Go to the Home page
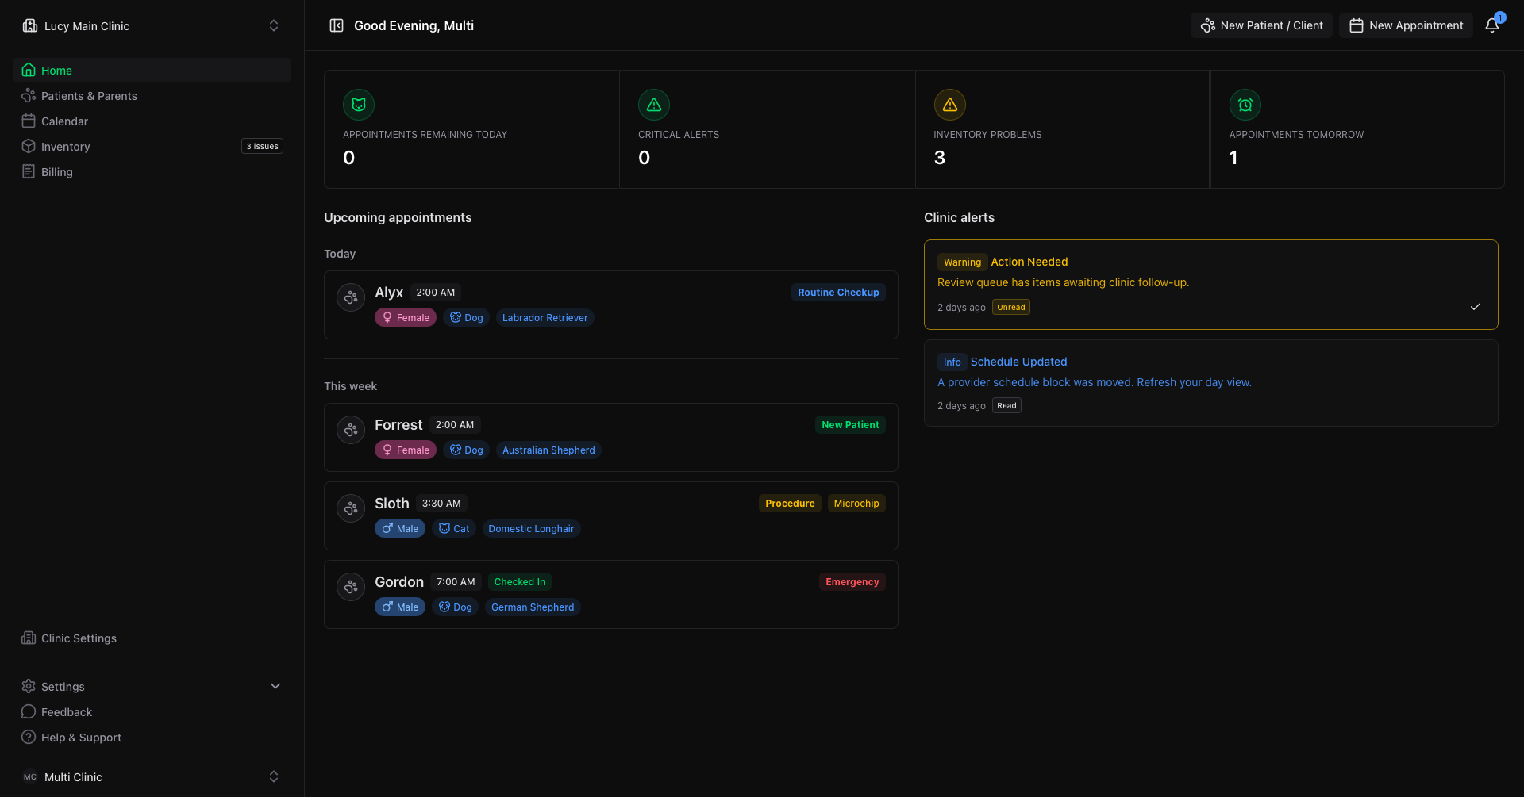Viewport: 1524px width, 797px height. (152, 70)
